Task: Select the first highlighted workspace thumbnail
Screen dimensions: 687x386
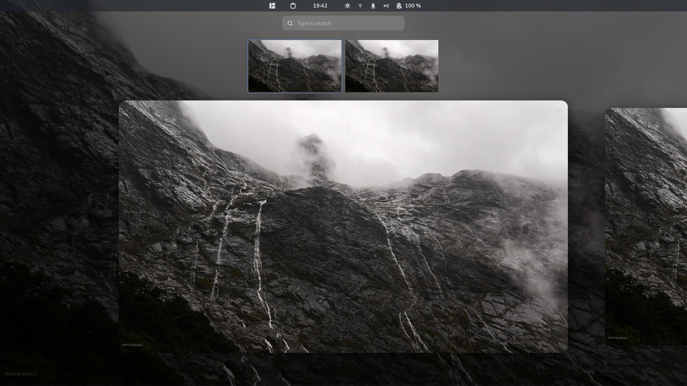Action: pyautogui.click(x=295, y=66)
